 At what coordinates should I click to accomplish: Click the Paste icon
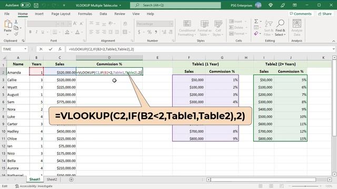[8, 24]
